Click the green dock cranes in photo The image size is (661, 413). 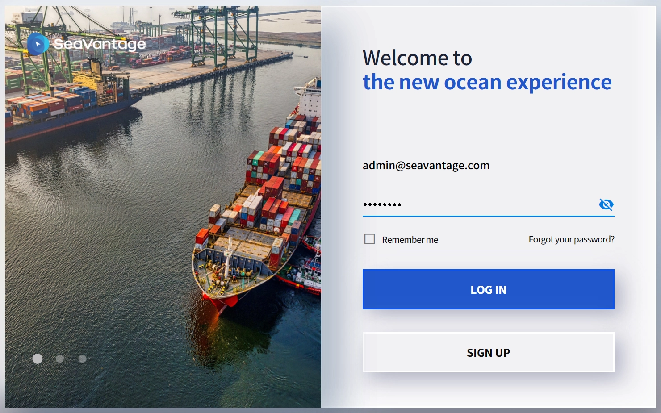coord(221,36)
